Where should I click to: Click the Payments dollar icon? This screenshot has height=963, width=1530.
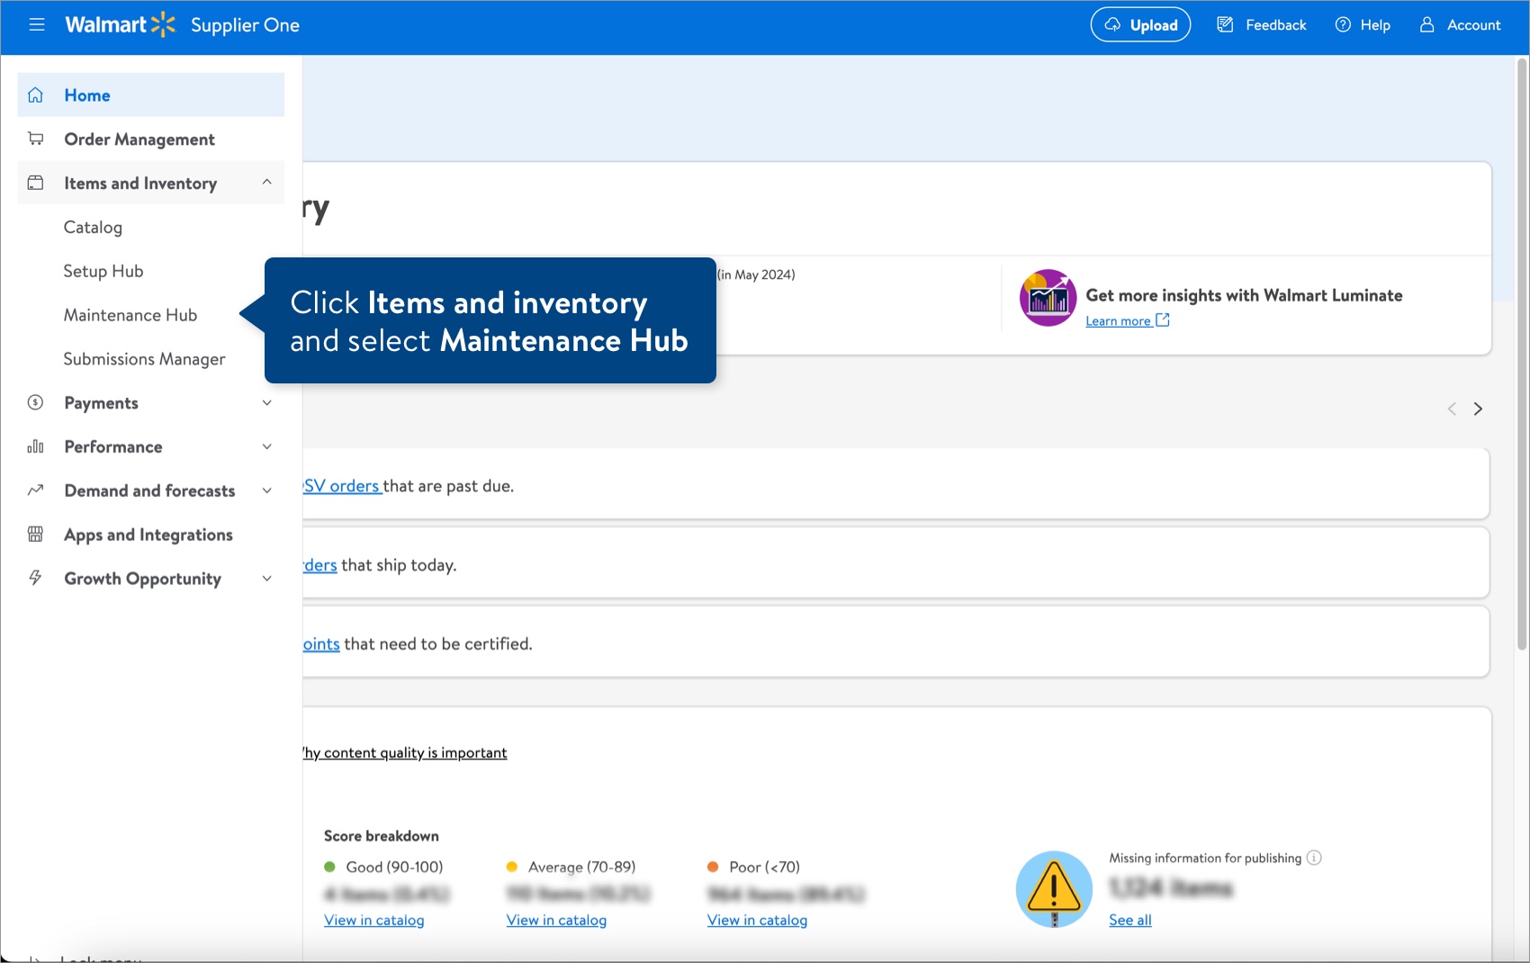(x=35, y=402)
